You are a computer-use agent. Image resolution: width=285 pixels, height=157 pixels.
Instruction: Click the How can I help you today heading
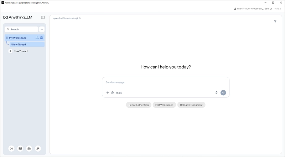[166, 67]
